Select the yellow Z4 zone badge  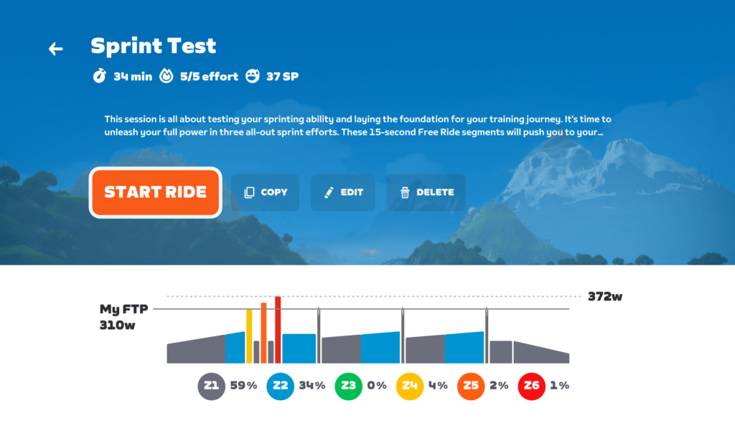pyautogui.click(x=410, y=386)
